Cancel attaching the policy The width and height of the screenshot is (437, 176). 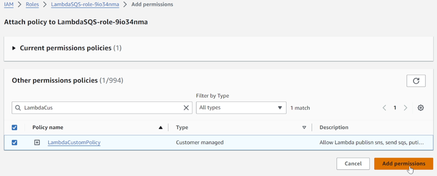pyautogui.click(x=353, y=164)
